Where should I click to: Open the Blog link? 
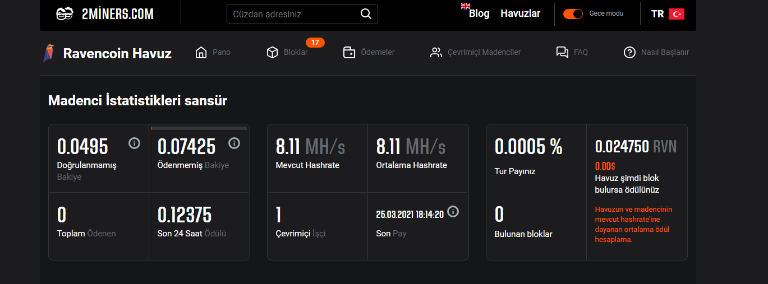click(479, 13)
